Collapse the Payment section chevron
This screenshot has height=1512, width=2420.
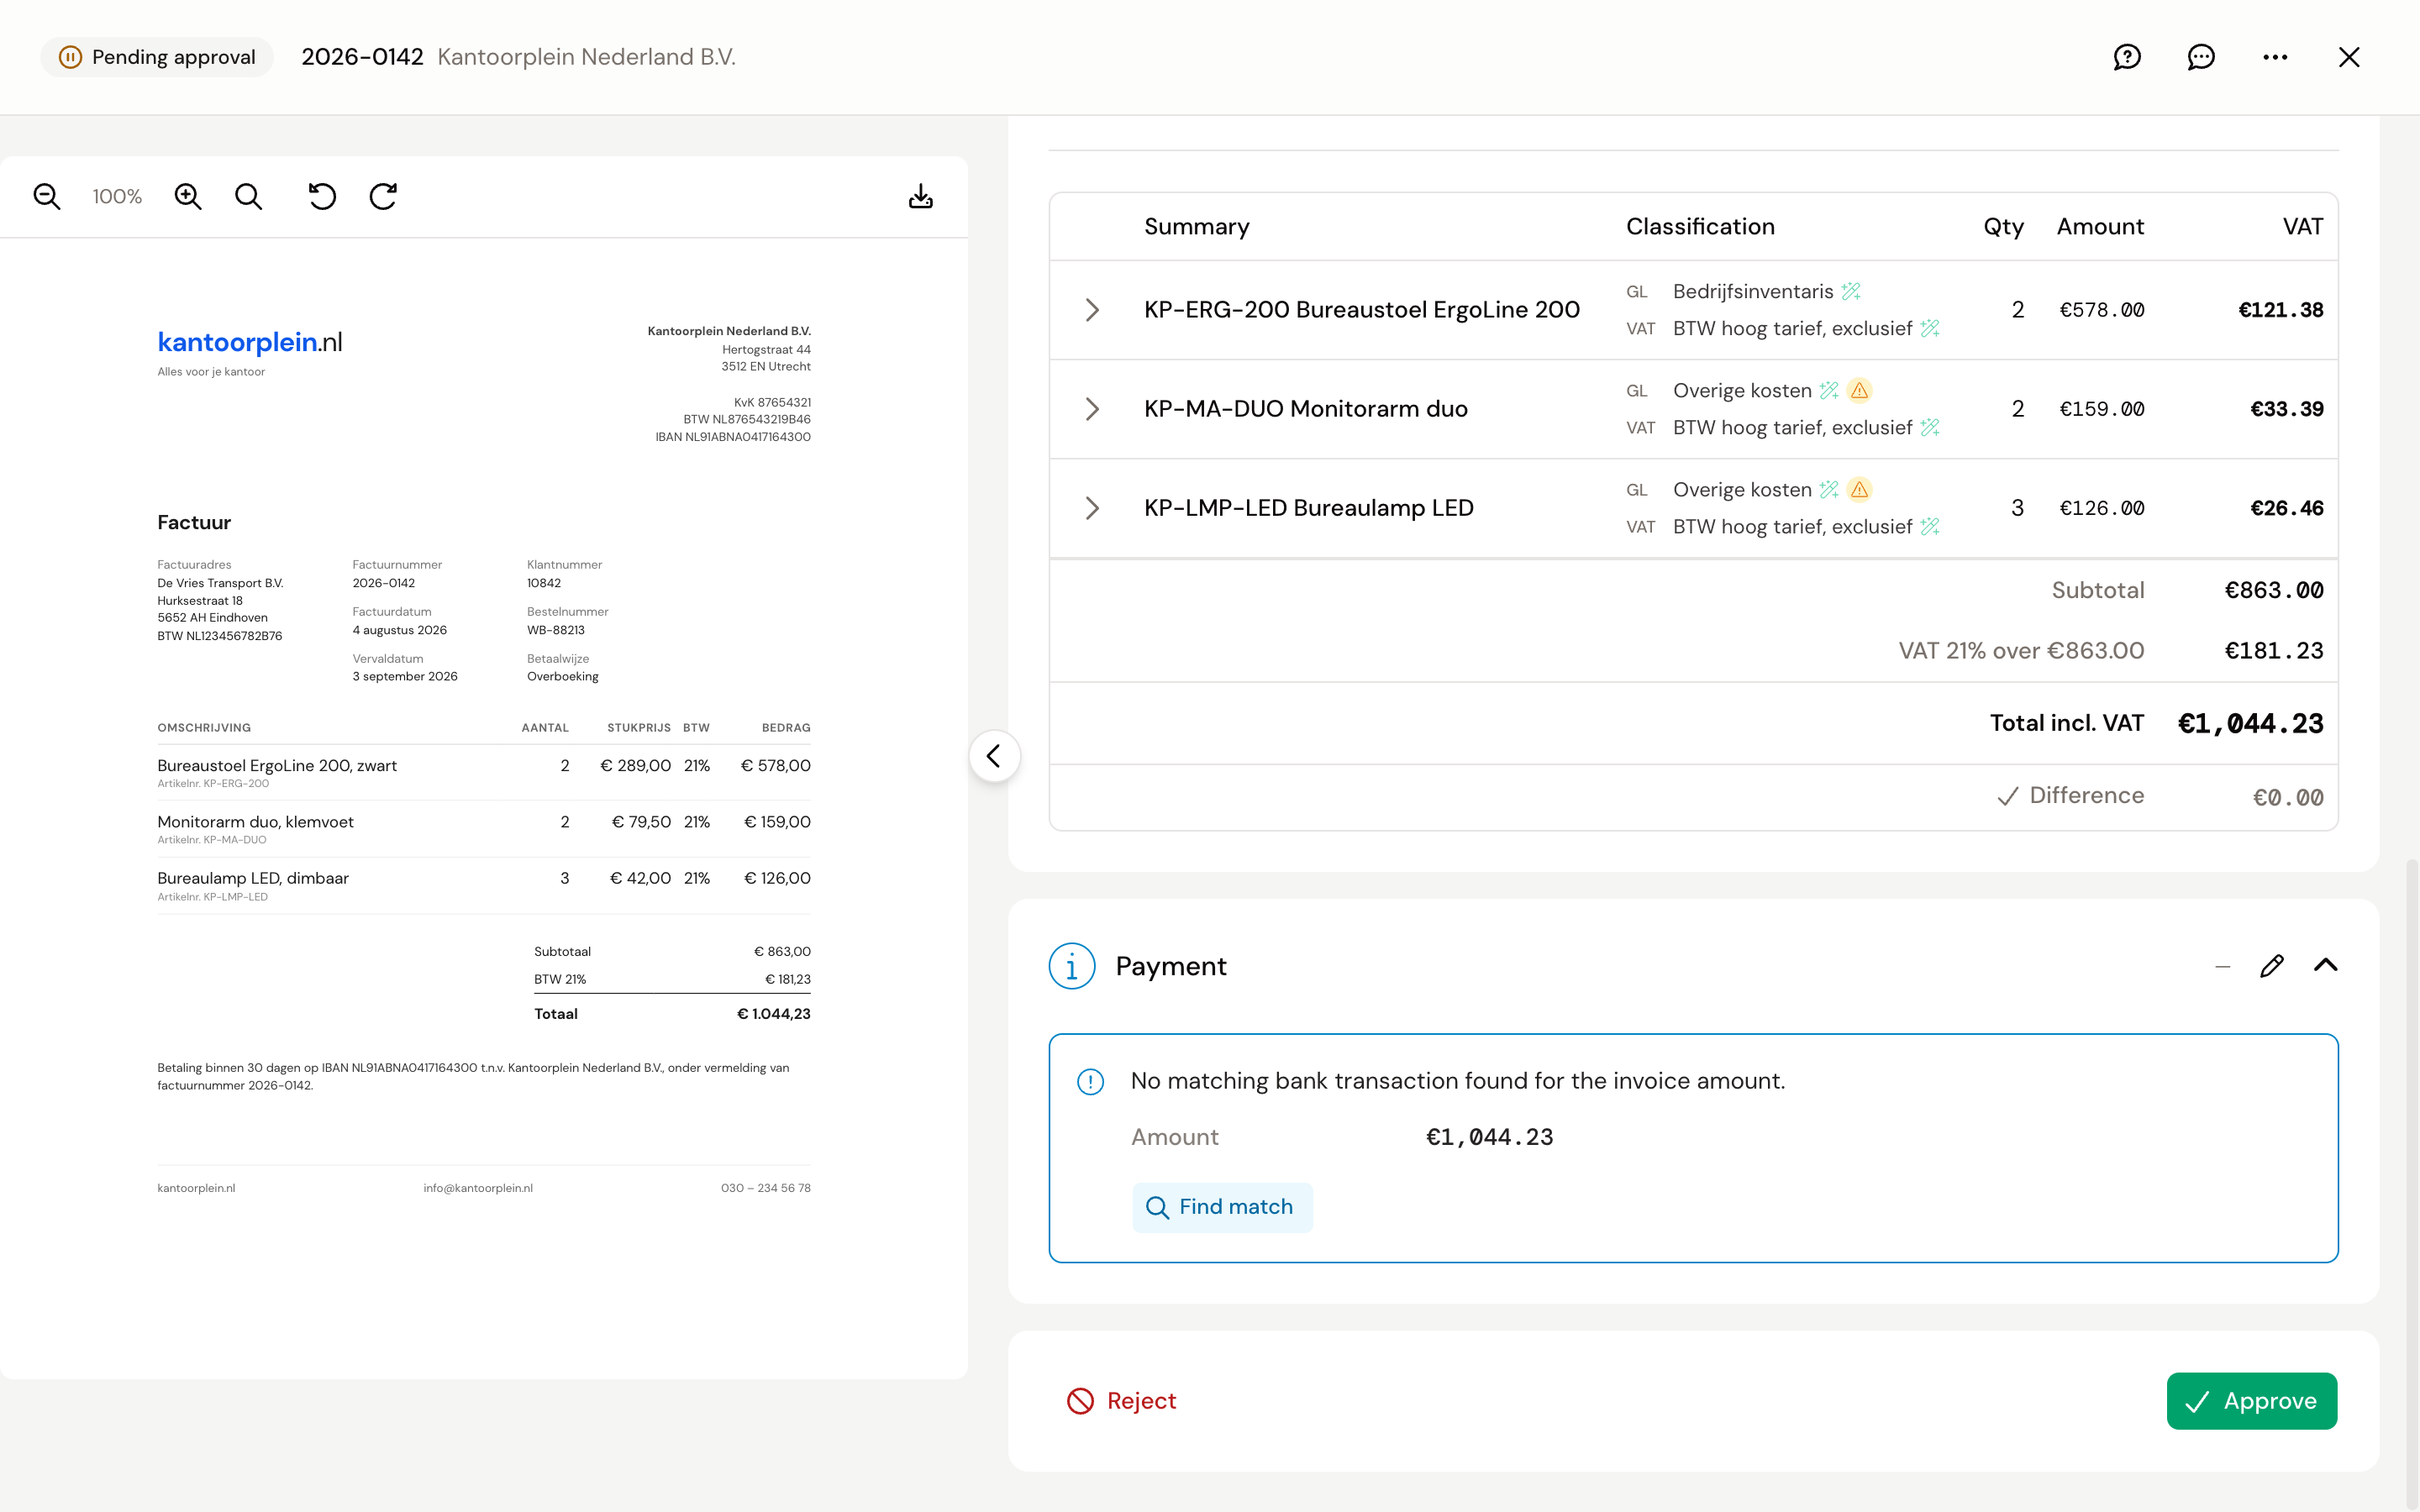pos(2326,965)
